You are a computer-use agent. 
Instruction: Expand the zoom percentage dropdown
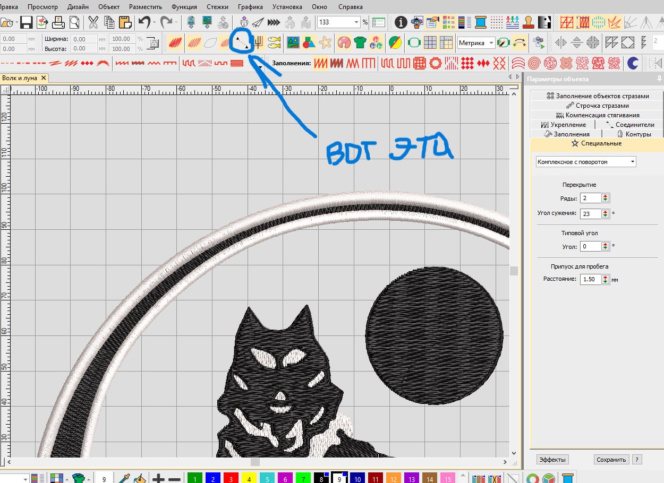click(356, 22)
